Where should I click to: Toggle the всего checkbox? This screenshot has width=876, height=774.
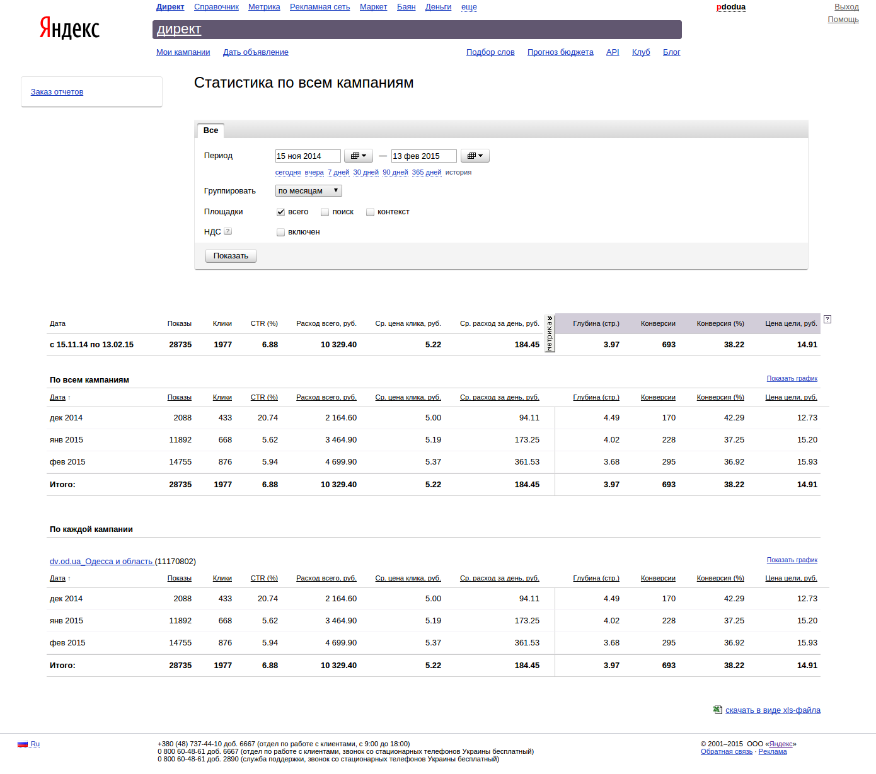(281, 212)
